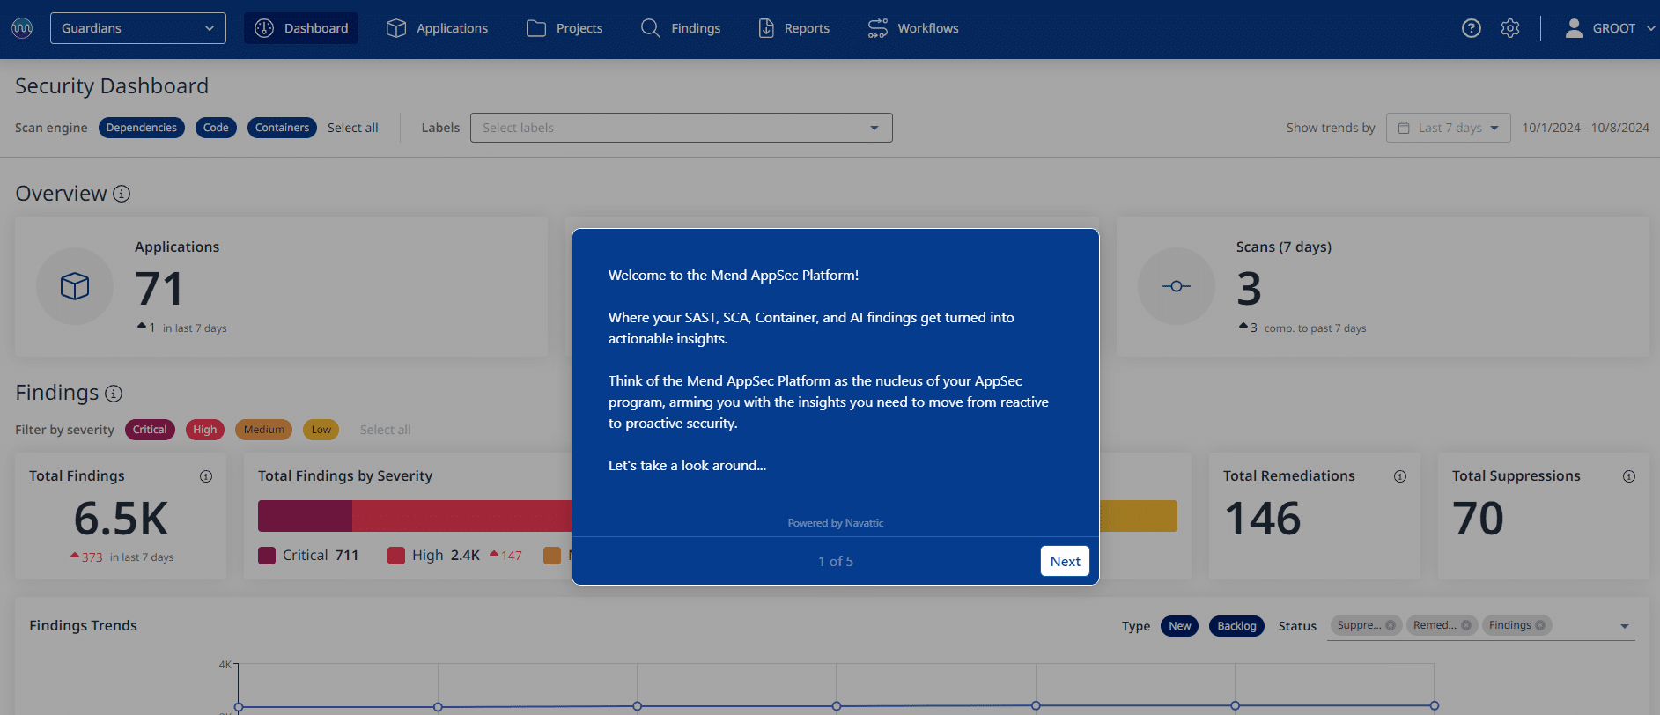
Task: Toggle the Dependencies scan engine filter
Action: (x=142, y=128)
